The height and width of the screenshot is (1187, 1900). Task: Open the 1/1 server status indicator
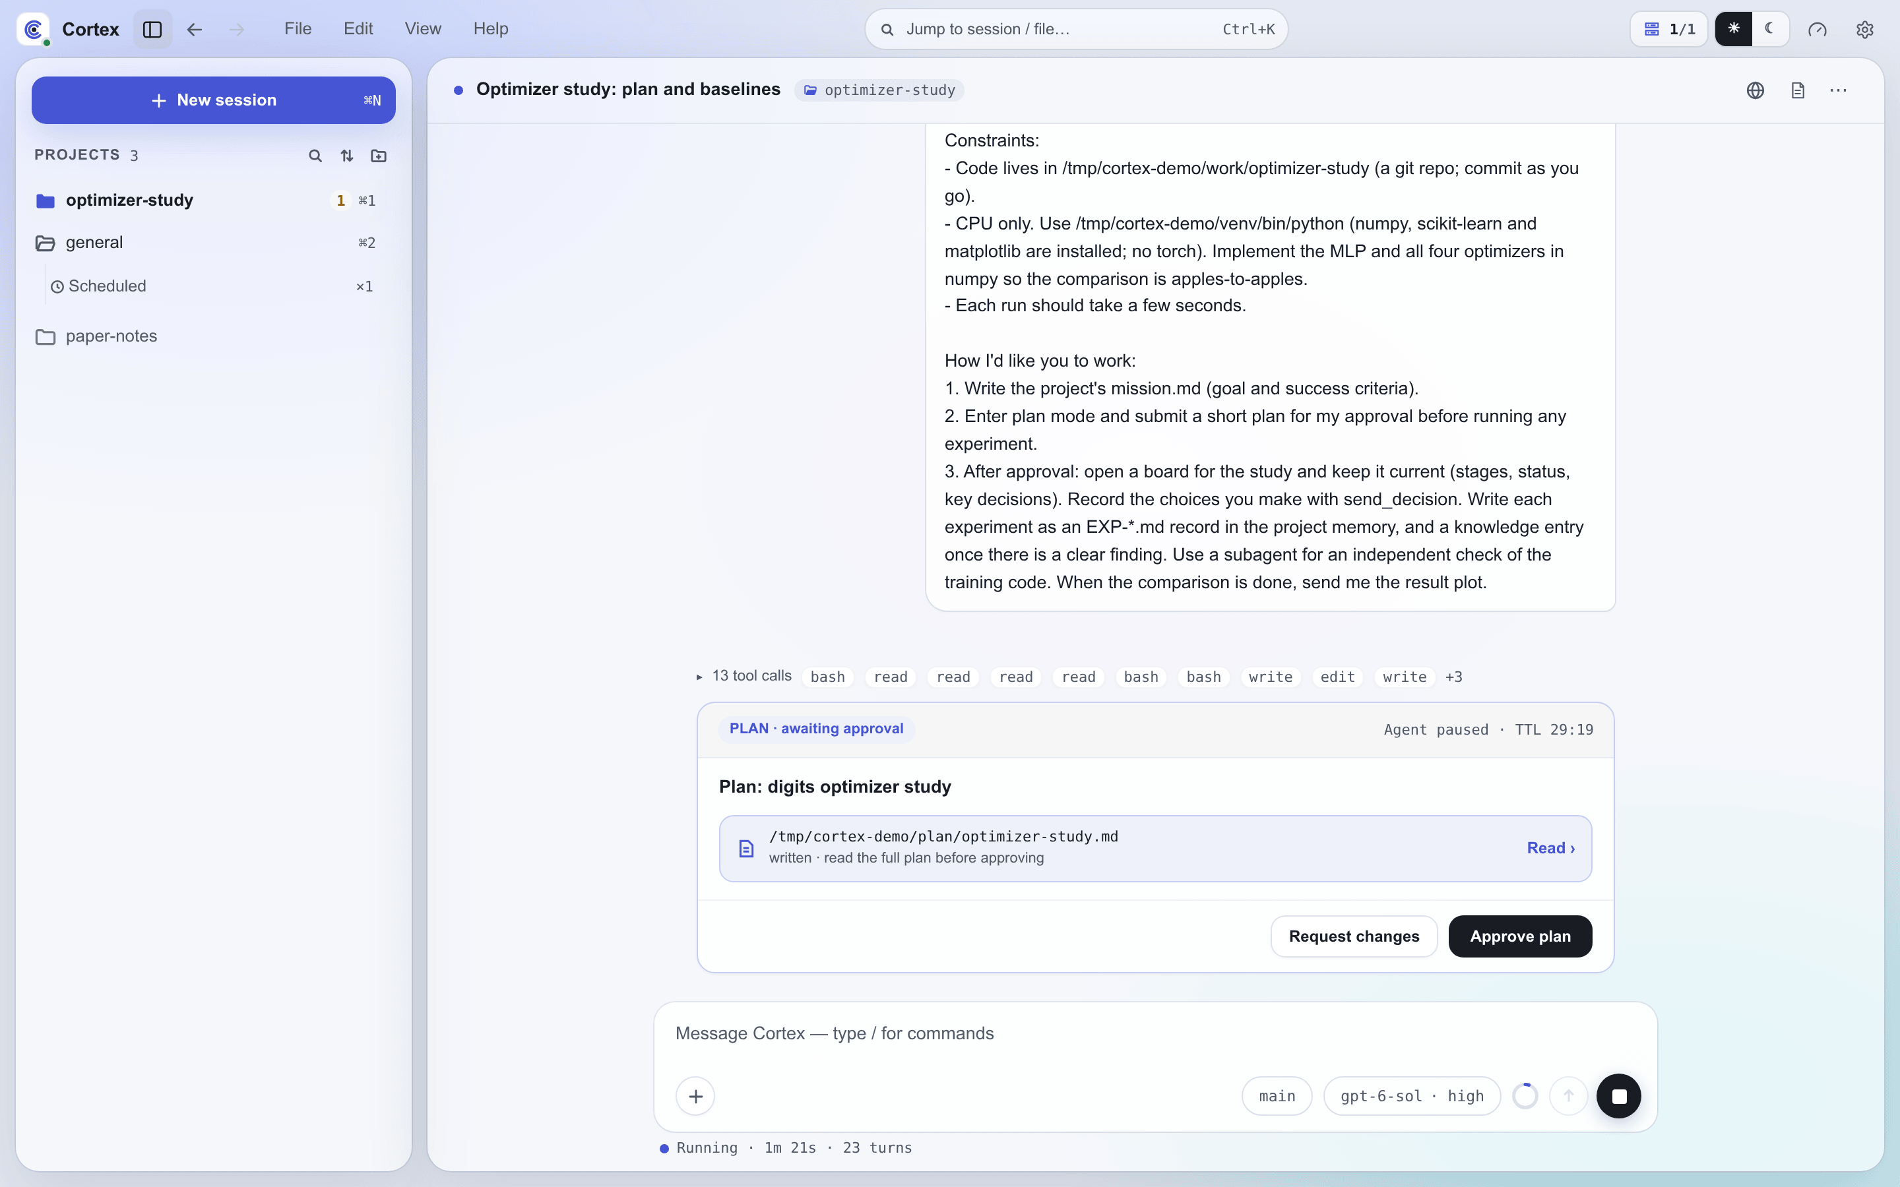click(x=1669, y=29)
